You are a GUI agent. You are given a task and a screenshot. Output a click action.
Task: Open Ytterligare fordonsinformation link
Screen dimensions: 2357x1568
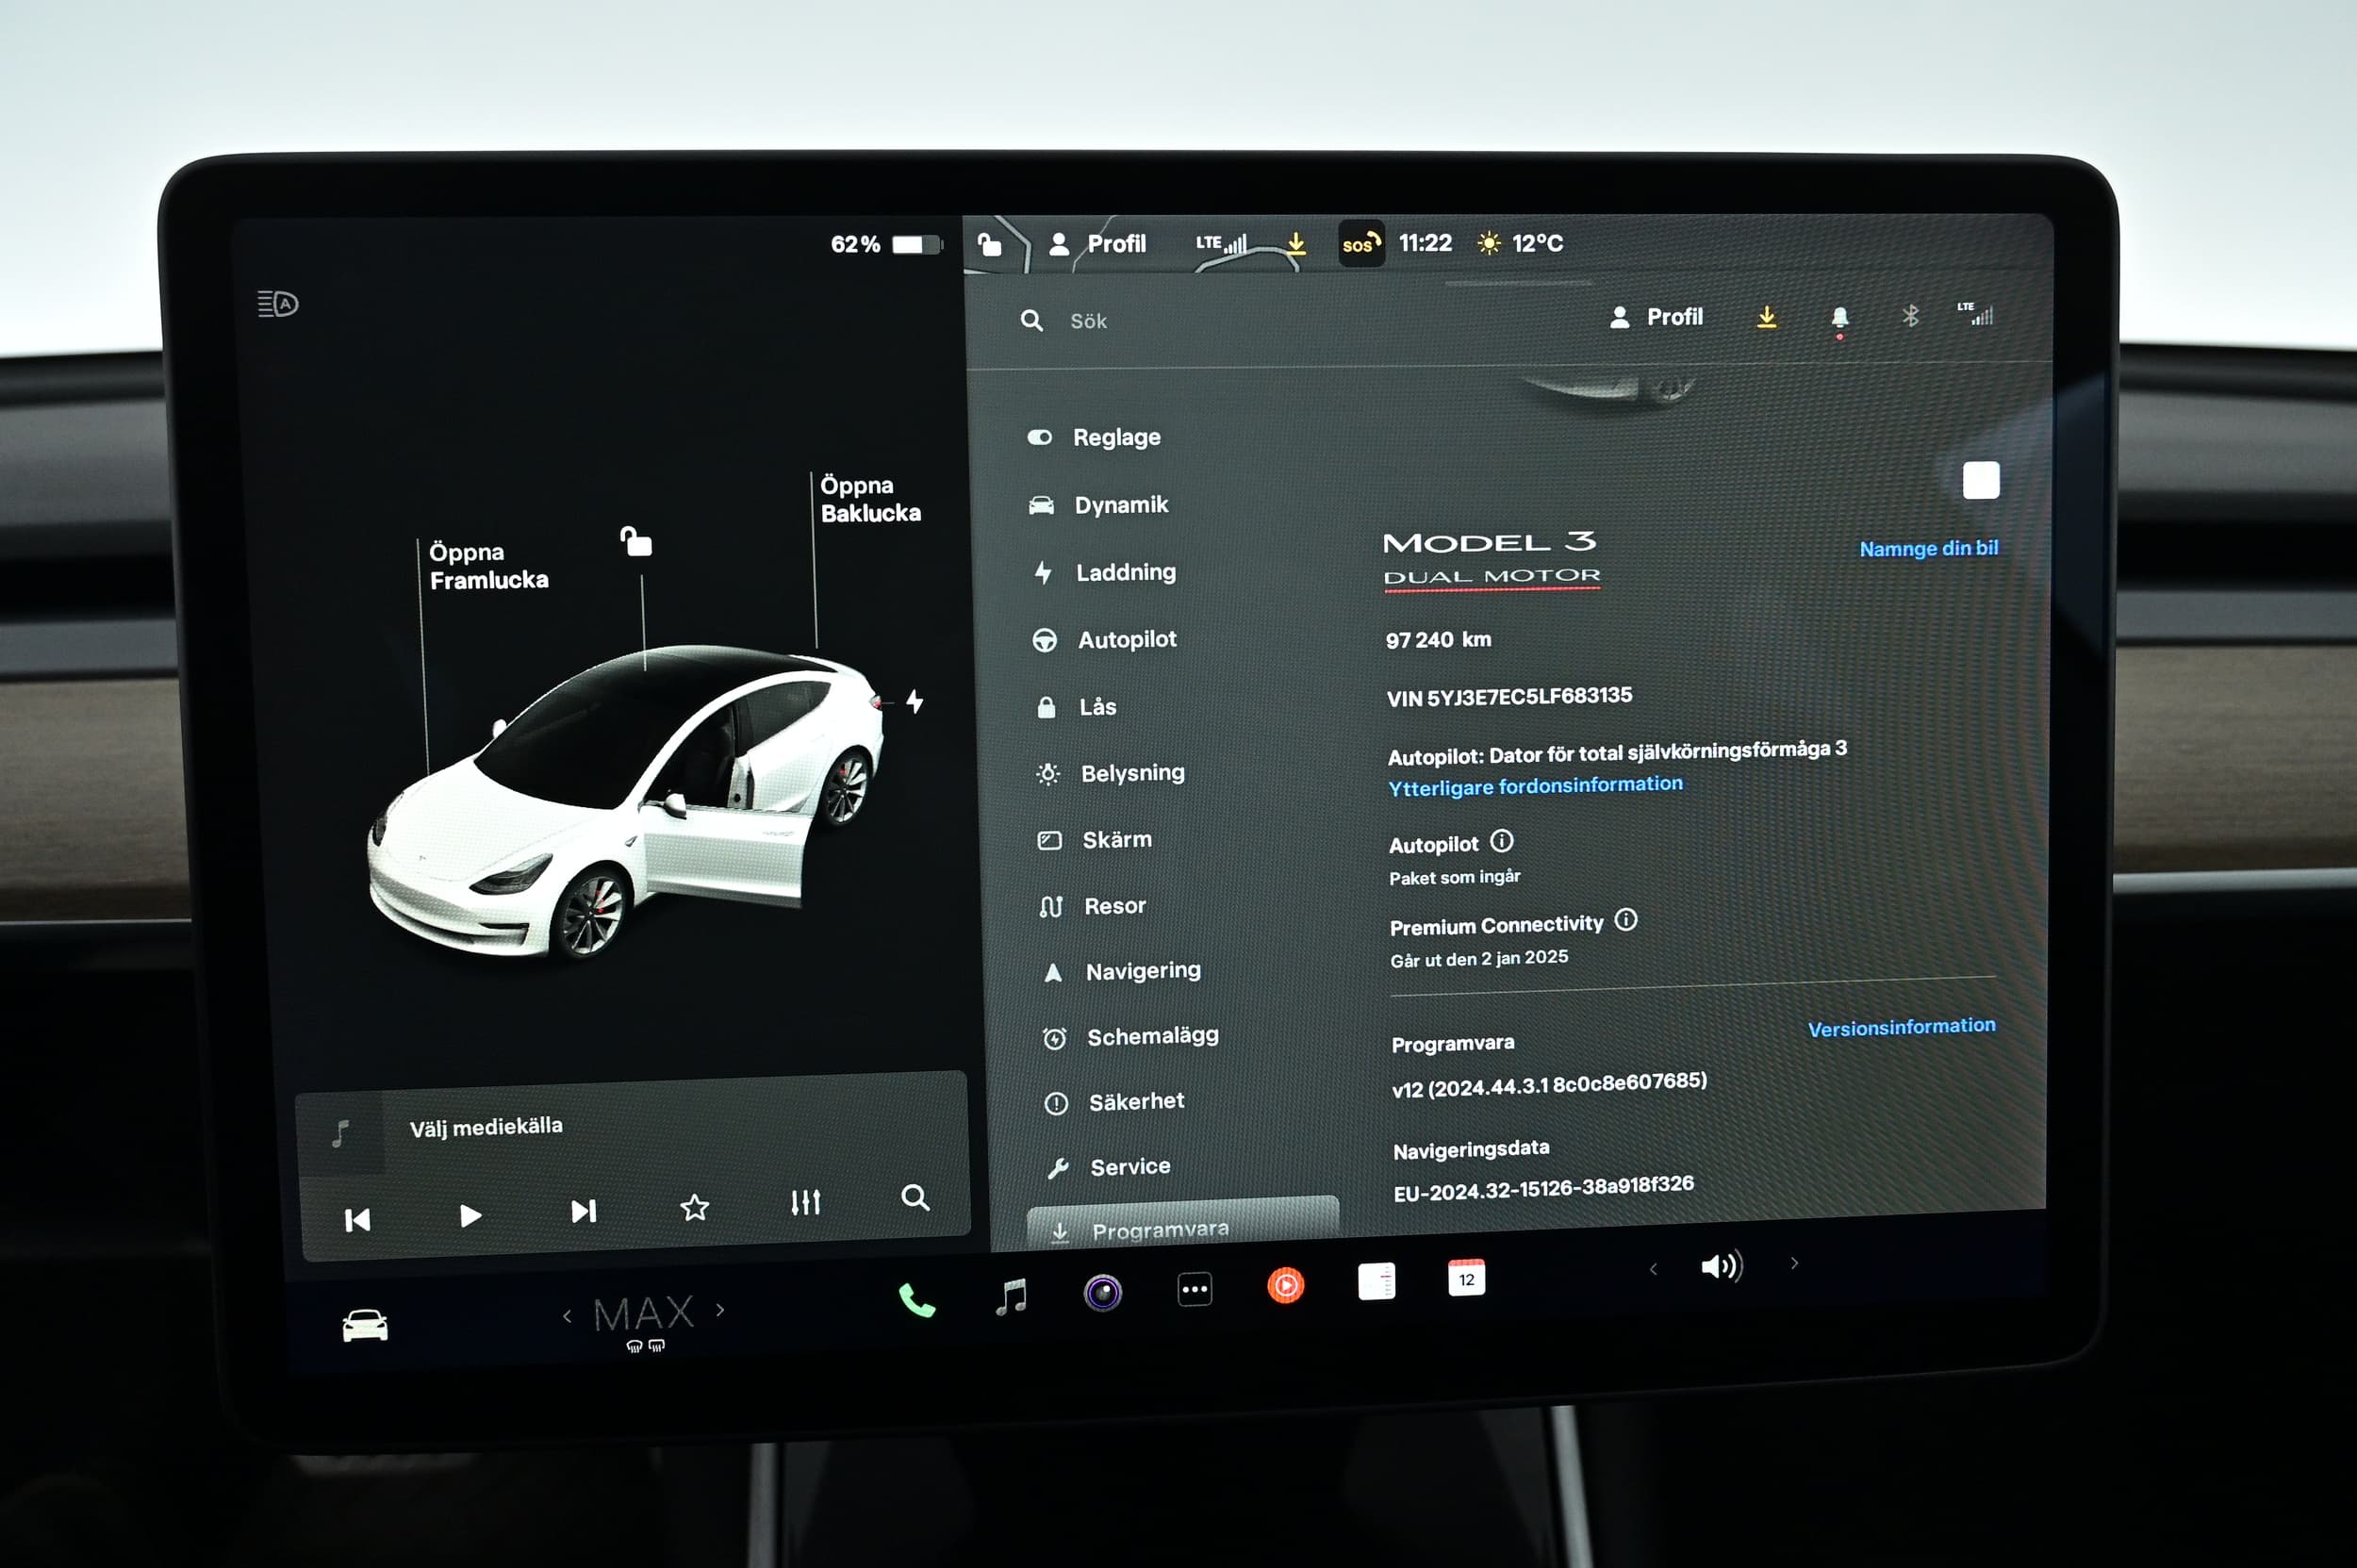pyautogui.click(x=1535, y=786)
